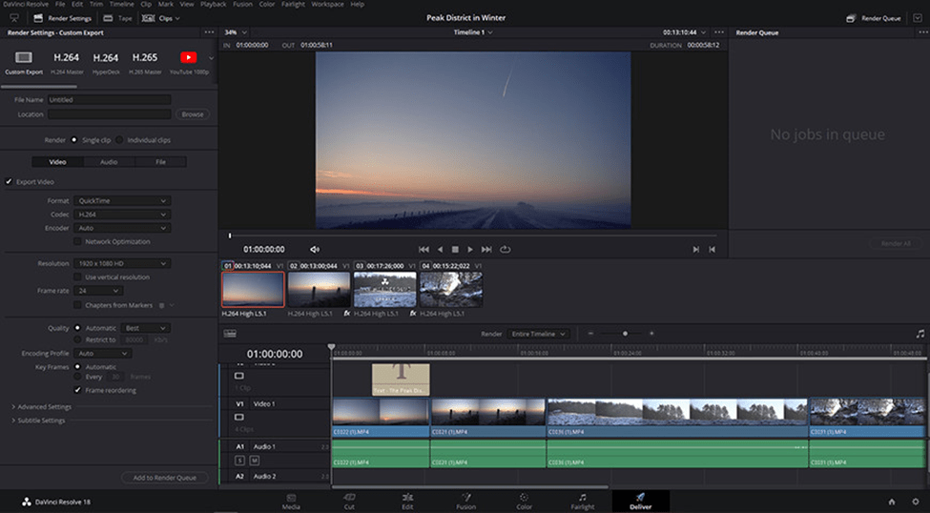The width and height of the screenshot is (930, 513).
Task: Enable the Network Optimization checkbox
Action: click(77, 241)
